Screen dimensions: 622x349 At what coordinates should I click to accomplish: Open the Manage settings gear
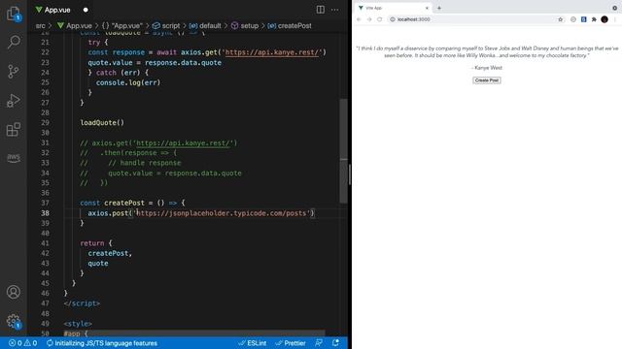pyautogui.click(x=14, y=321)
